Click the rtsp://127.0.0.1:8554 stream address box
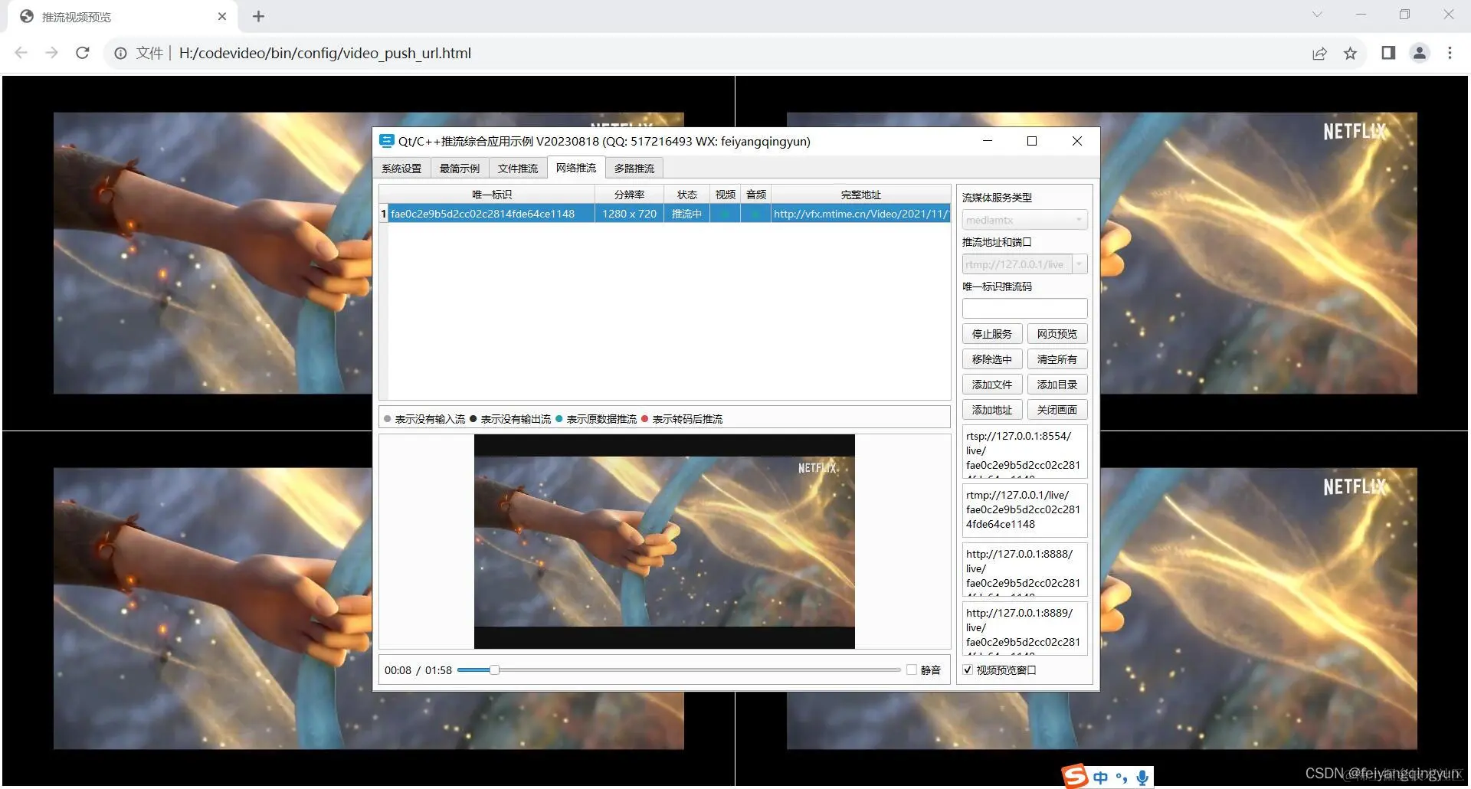1471x789 pixels. 1024,451
